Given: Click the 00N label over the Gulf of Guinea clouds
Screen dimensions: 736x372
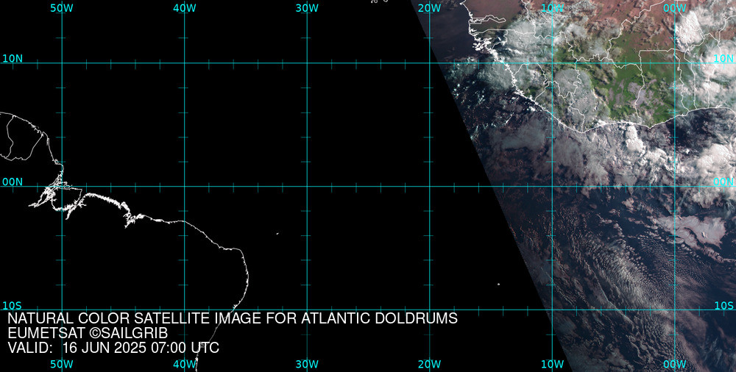Looking at the screenshot, I should 723,182.
